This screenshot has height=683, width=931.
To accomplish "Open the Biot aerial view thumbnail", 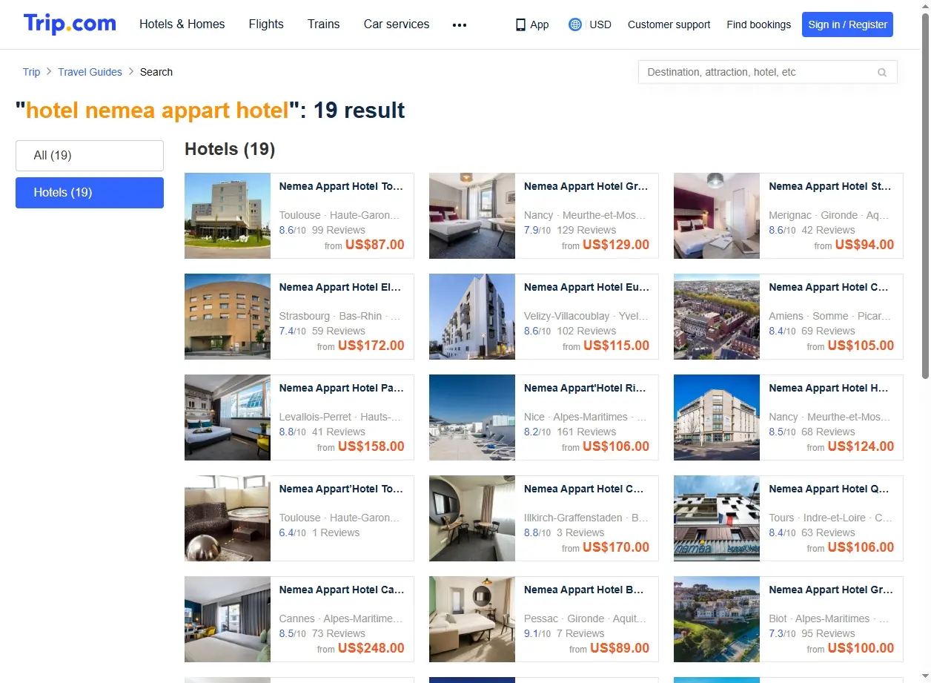I will click(717, 619).
